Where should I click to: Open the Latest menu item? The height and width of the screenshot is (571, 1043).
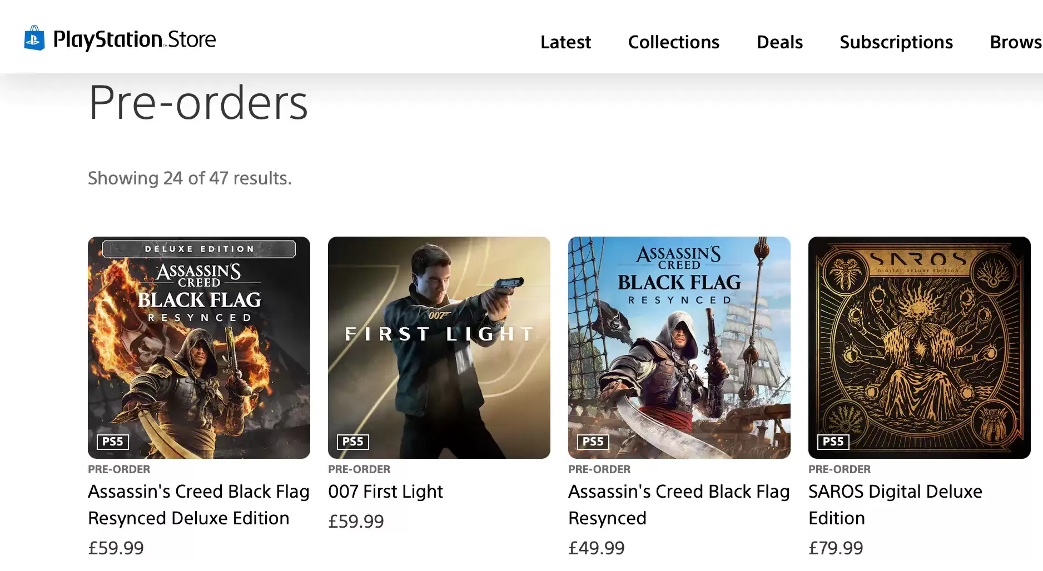[x=565, y=42]
